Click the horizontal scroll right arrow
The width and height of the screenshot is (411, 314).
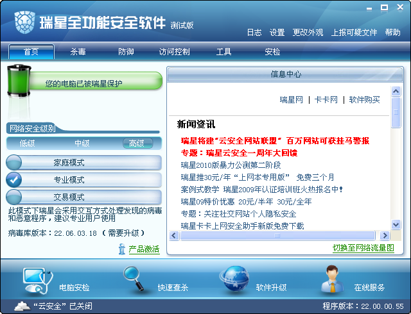click(385, 236)
